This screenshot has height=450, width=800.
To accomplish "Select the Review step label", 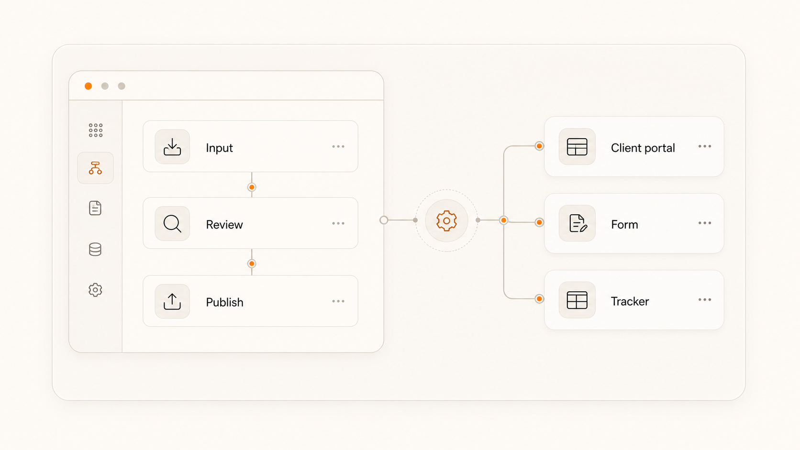I will (224, 224).
